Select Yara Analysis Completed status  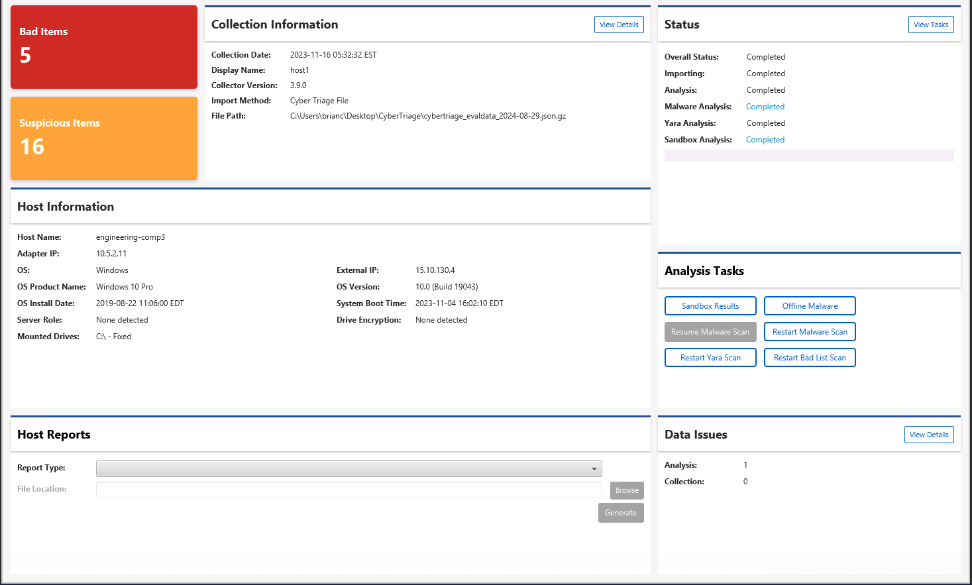tap(766, 123)
